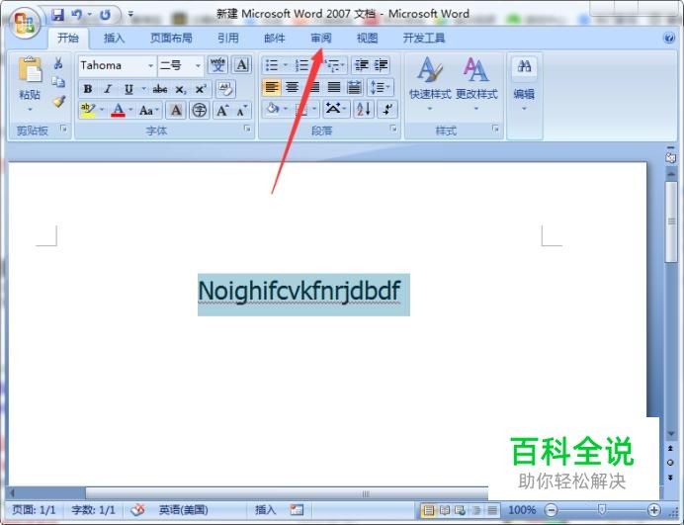Paste clipboard contents with the 粘贴 icon
Viewport: 684px width, 525px height.
click(x=30, y=70)
